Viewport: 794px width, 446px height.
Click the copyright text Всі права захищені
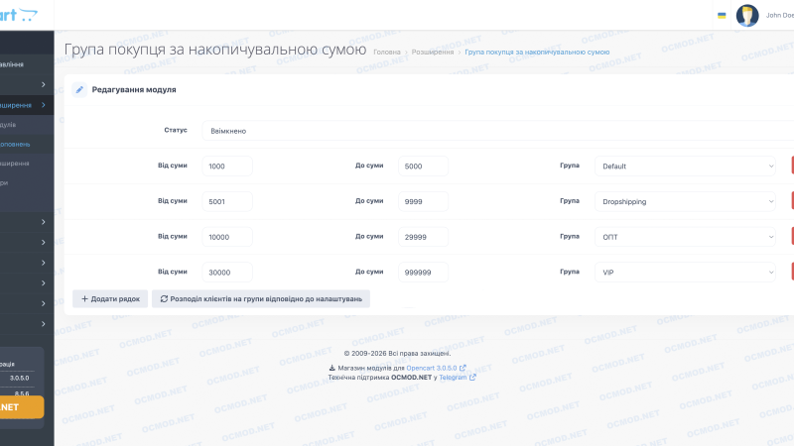click(x=419, y=354)
